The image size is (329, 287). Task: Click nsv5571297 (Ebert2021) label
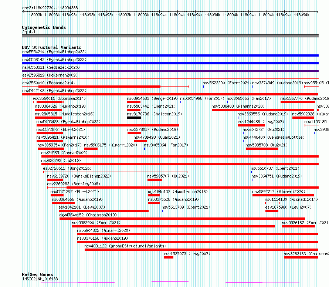75,192
